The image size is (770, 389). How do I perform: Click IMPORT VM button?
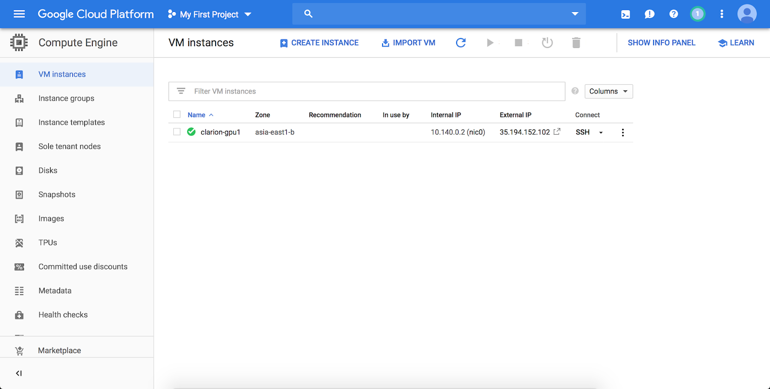click(x=408, y=43)
